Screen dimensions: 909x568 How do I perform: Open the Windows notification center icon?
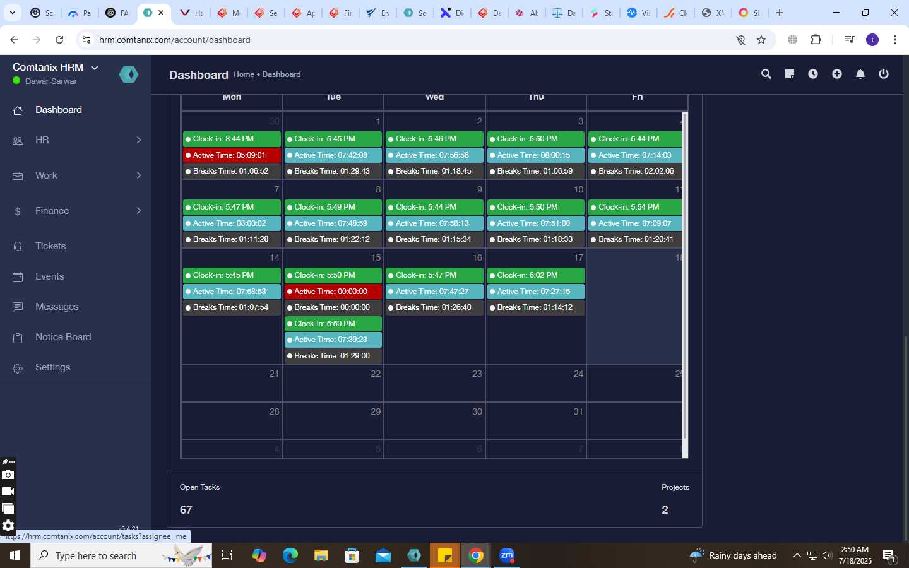coord(890,555)
